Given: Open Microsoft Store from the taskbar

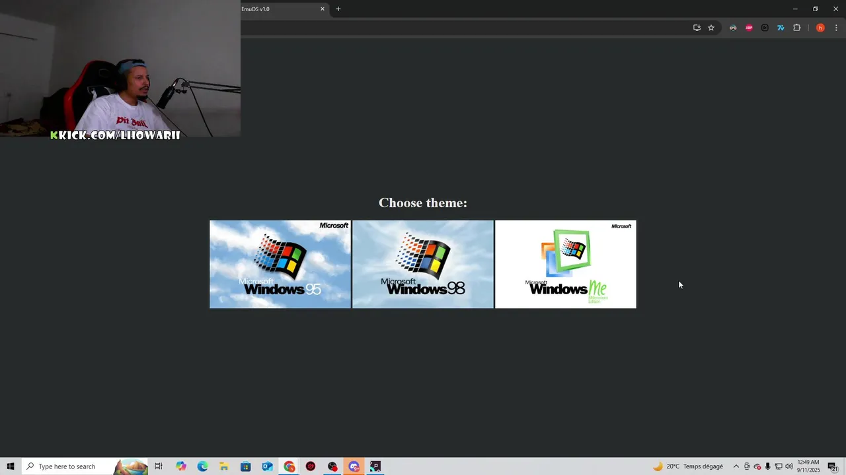Looking at the screenshot, I should (x=245, y=466).
